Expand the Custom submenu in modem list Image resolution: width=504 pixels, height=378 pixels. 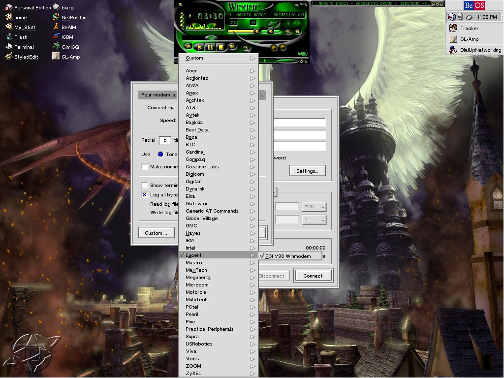219,58
